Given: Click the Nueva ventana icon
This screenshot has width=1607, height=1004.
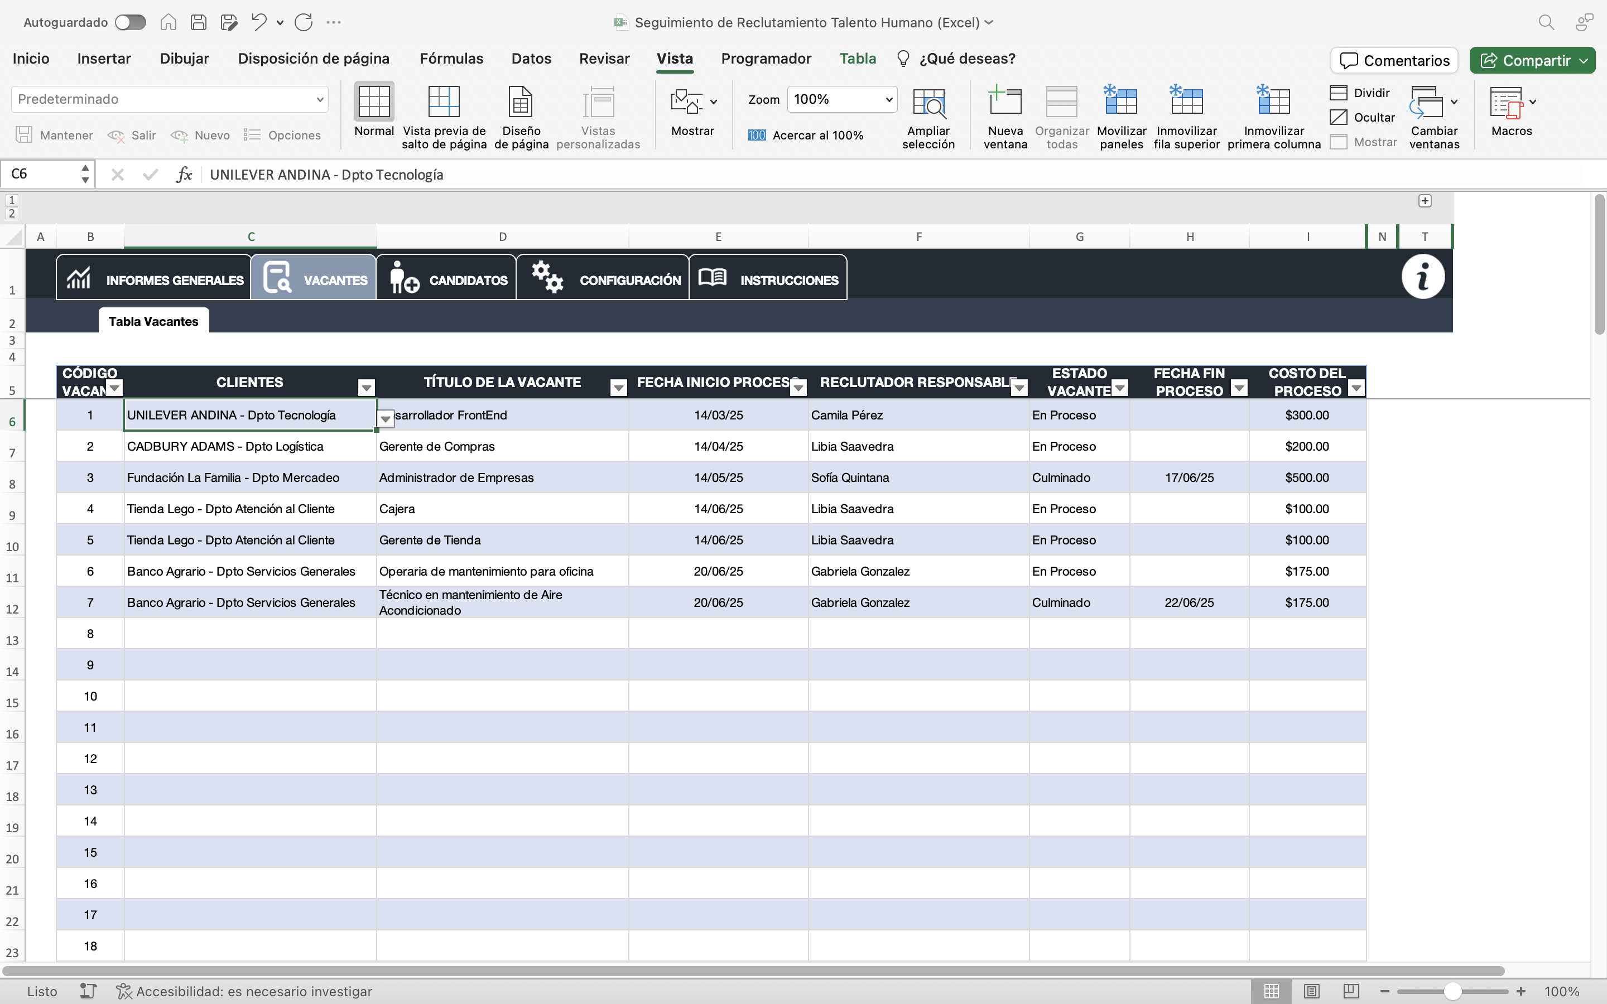Looking at the screenshot, I should pos(1005,102).
